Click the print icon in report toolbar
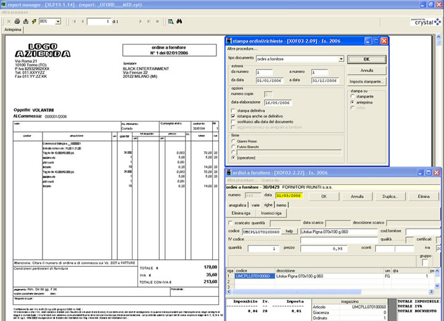The image size is (444, 321). pyautogui.click(x=17, y=21)
